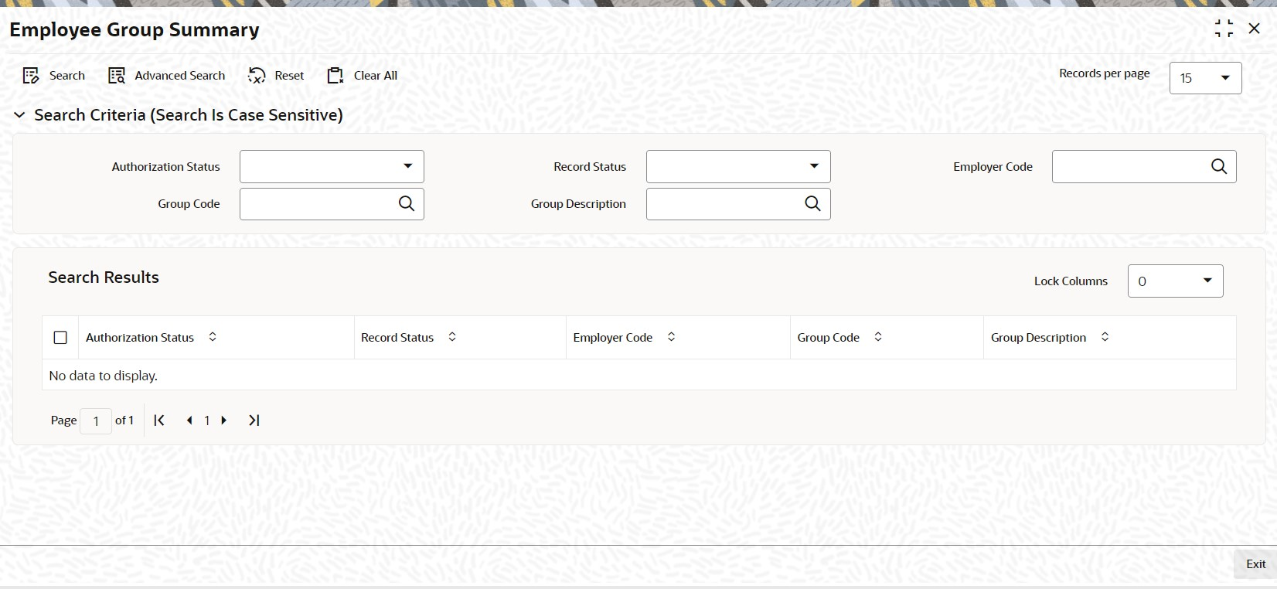Click the 'No data to display.' text
This screenshot has height=589, width=1277.
click(103, 376)
